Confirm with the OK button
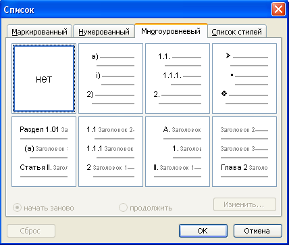The image size is (289, 245). tap(203, 231)
